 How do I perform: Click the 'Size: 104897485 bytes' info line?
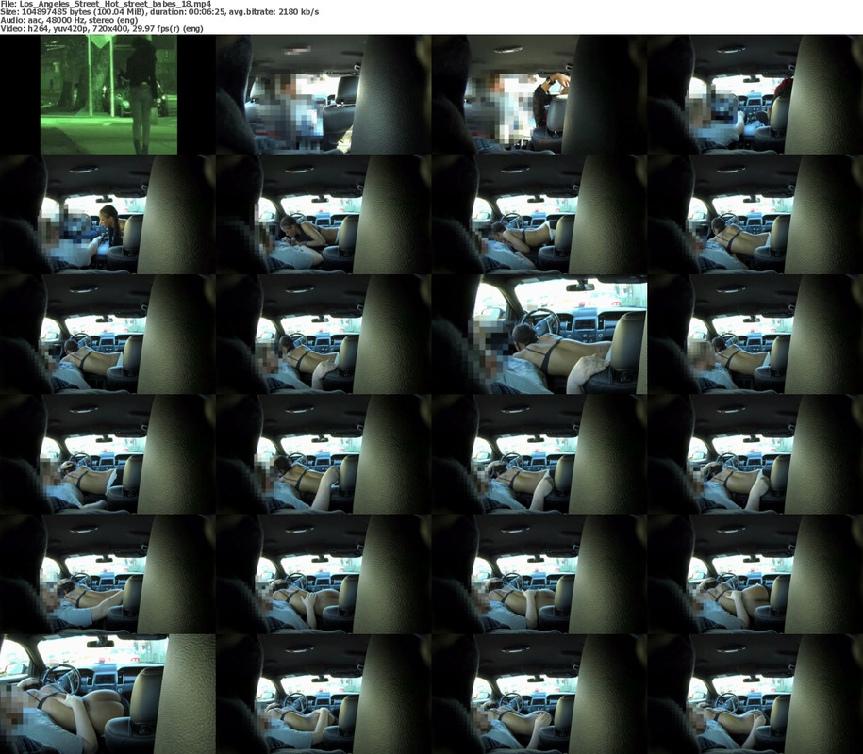click(159, 11)
